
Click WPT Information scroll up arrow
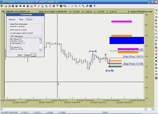point(40,39)
